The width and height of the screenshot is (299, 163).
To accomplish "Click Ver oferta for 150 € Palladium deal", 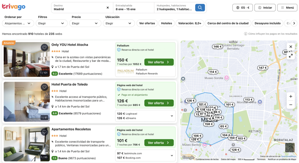I will [x=159, y=62].
